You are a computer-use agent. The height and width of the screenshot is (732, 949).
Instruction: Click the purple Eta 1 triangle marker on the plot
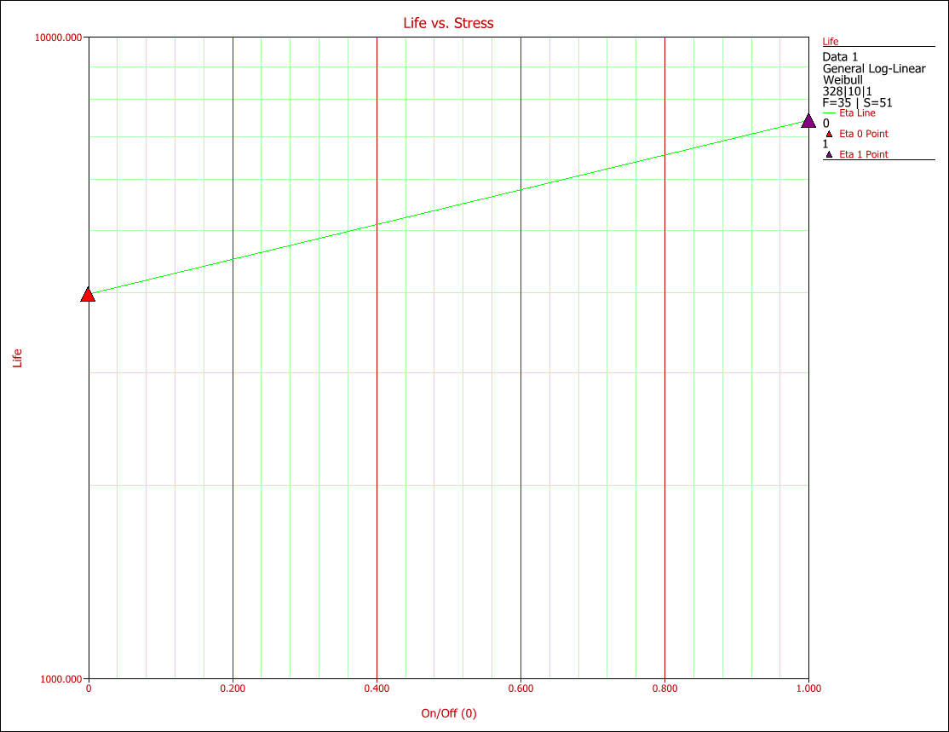808,121
